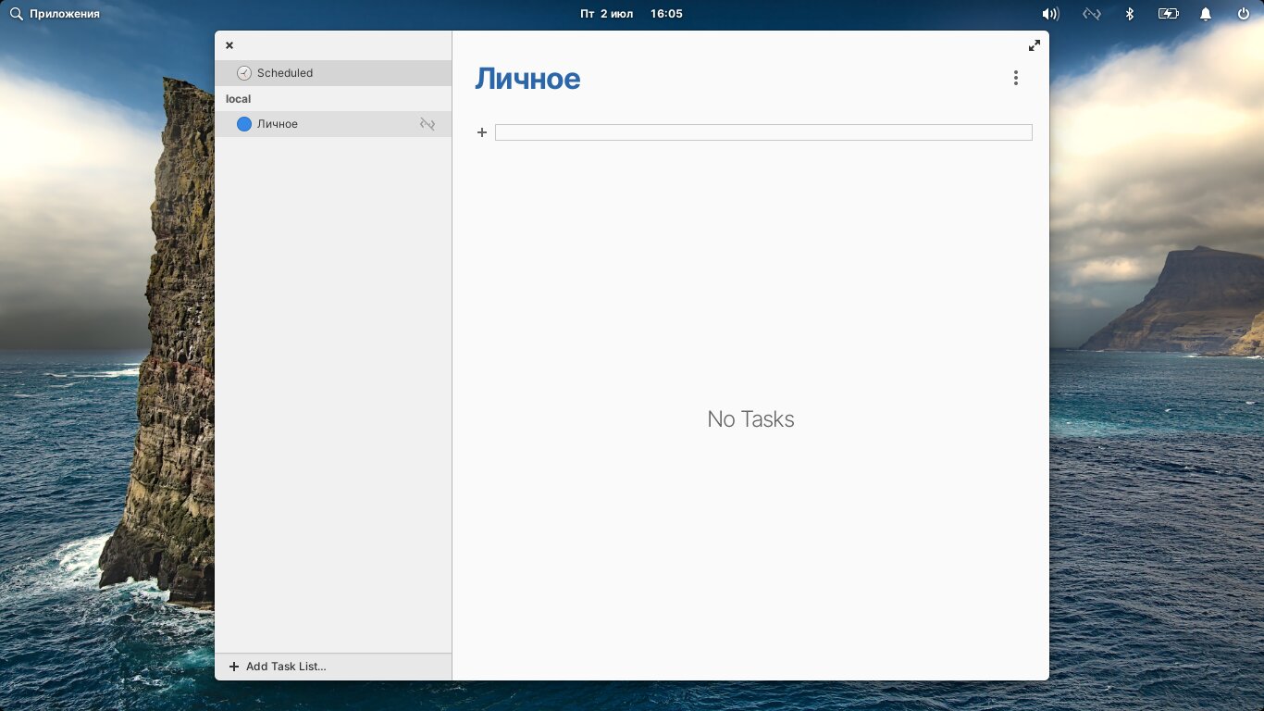
Task: Click the plus icon to add a task
Action: point(482,132)
